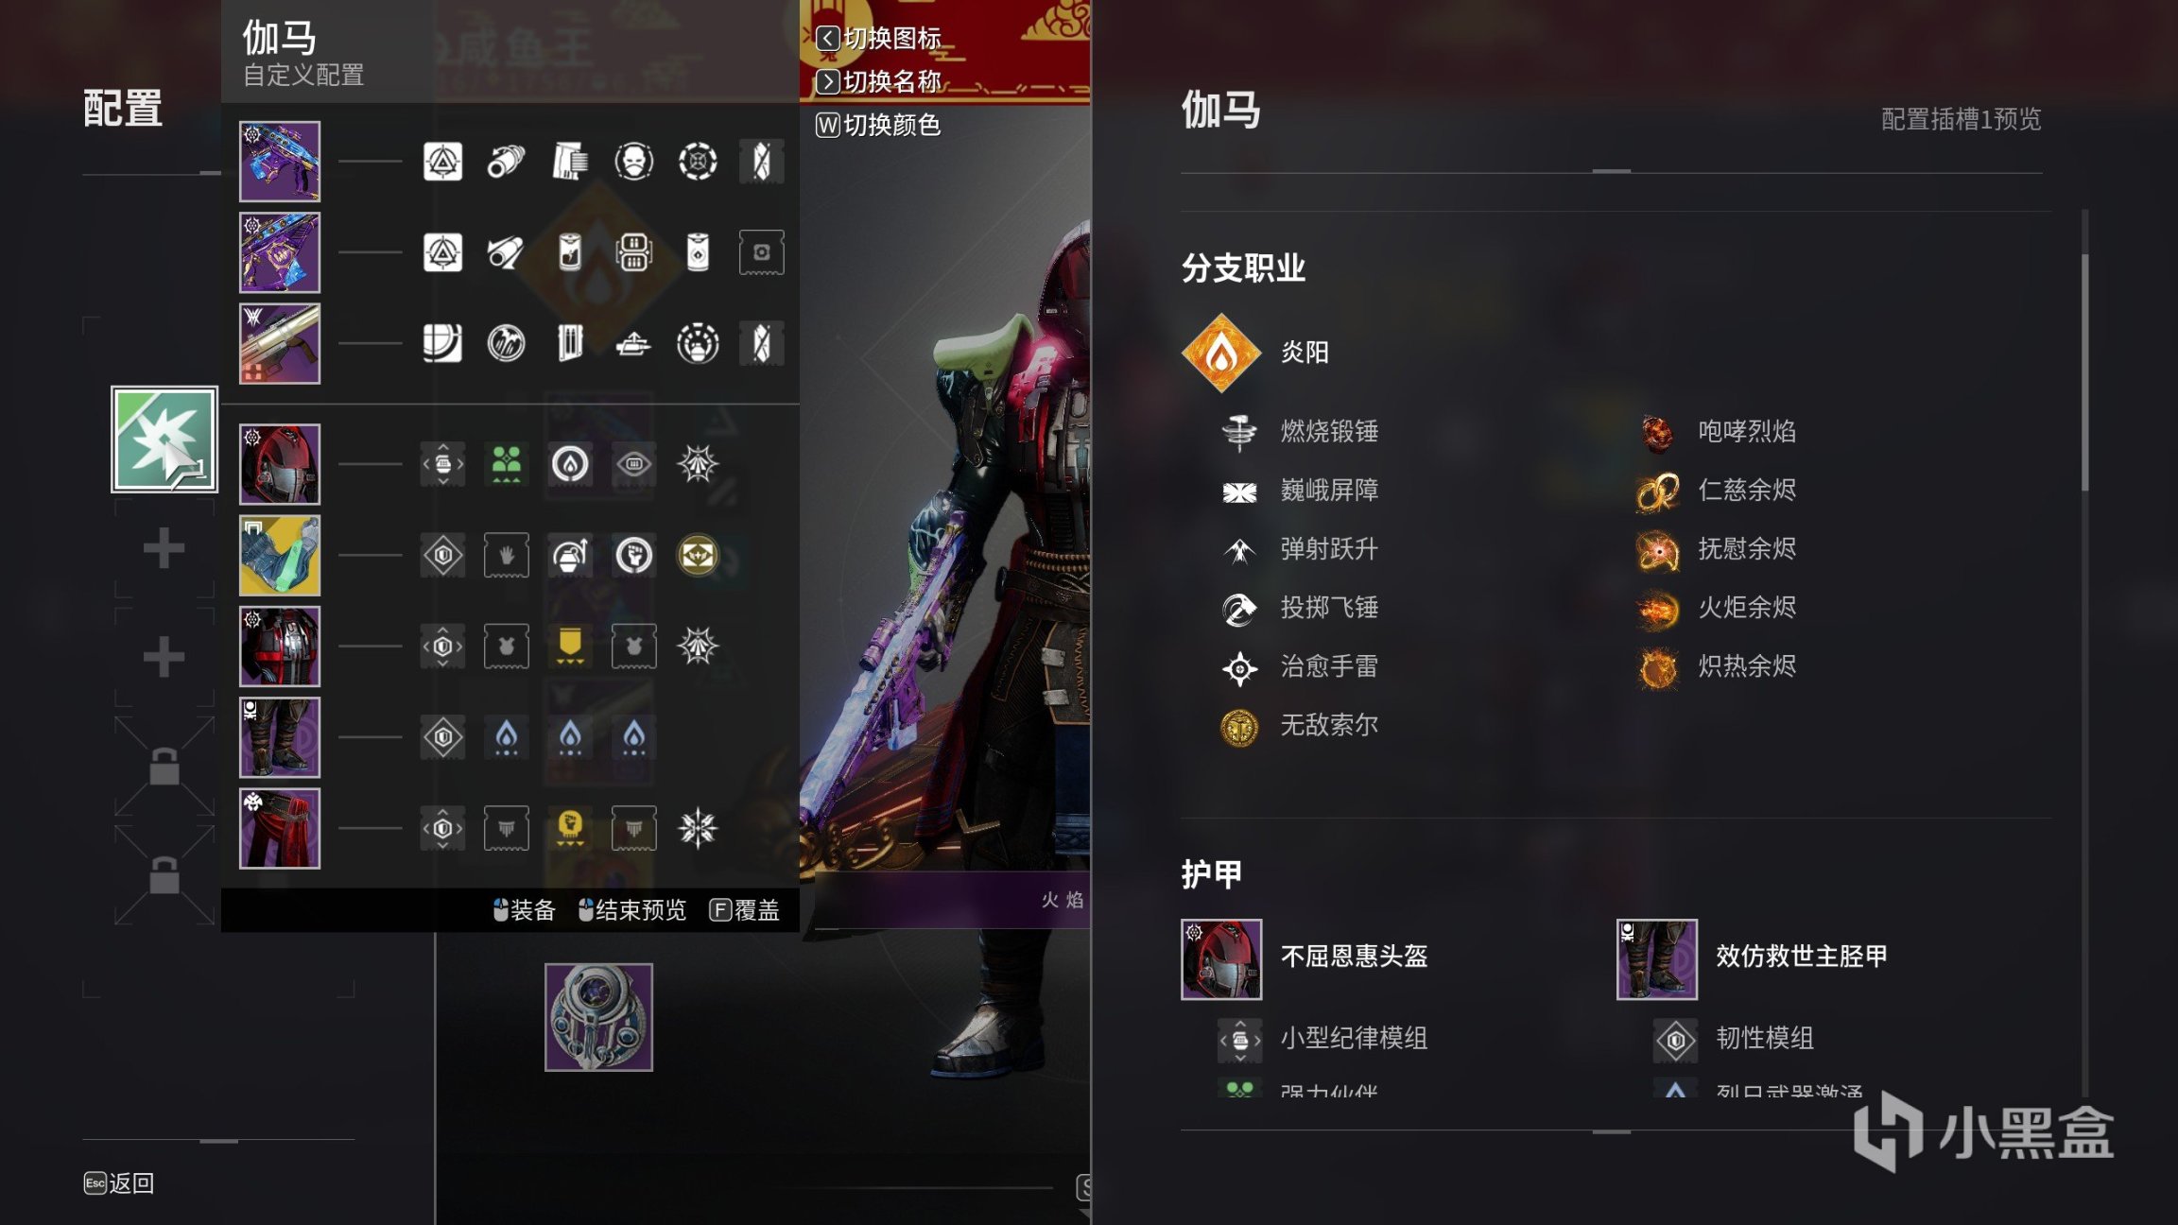The width and height of the screenshot is (2178, 1225).
Task: Choose the 仁慈余烬 fragment icon
Action: [x=1657, y=491]
